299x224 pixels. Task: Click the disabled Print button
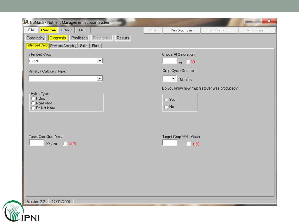coord(153,30)
